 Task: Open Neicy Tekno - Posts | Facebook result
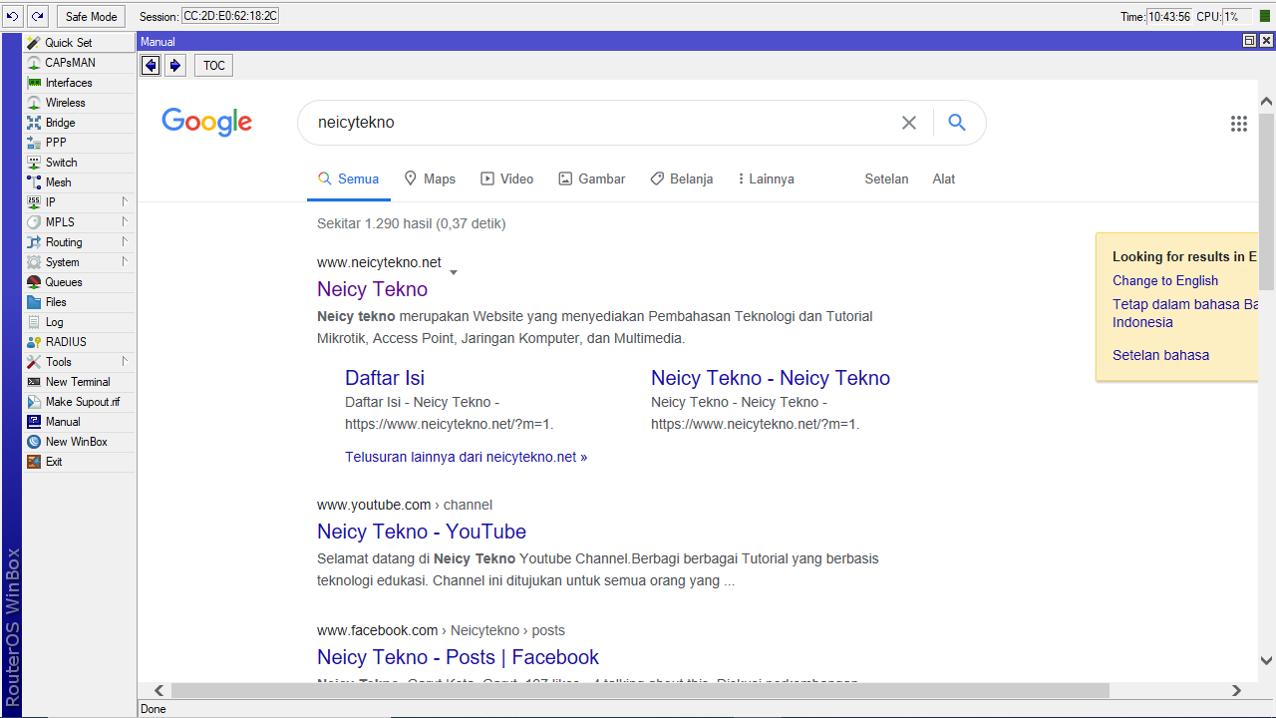pos(459,657)
